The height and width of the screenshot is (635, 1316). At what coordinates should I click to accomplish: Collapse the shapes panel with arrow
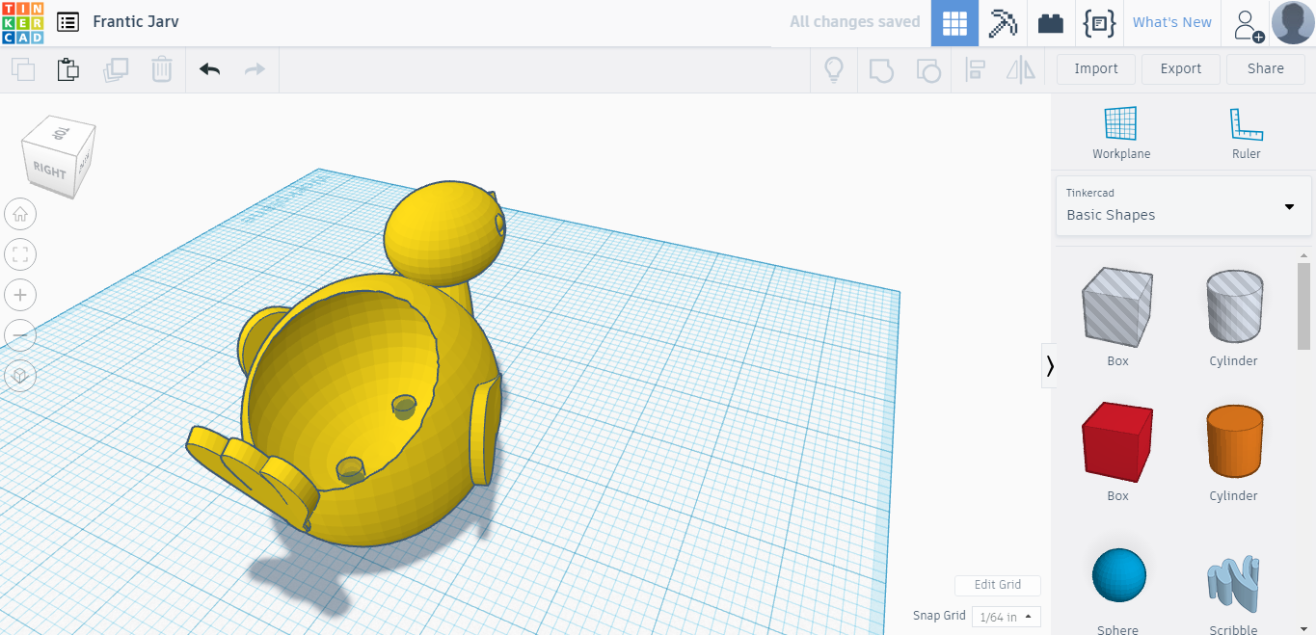click(1049, 365)
